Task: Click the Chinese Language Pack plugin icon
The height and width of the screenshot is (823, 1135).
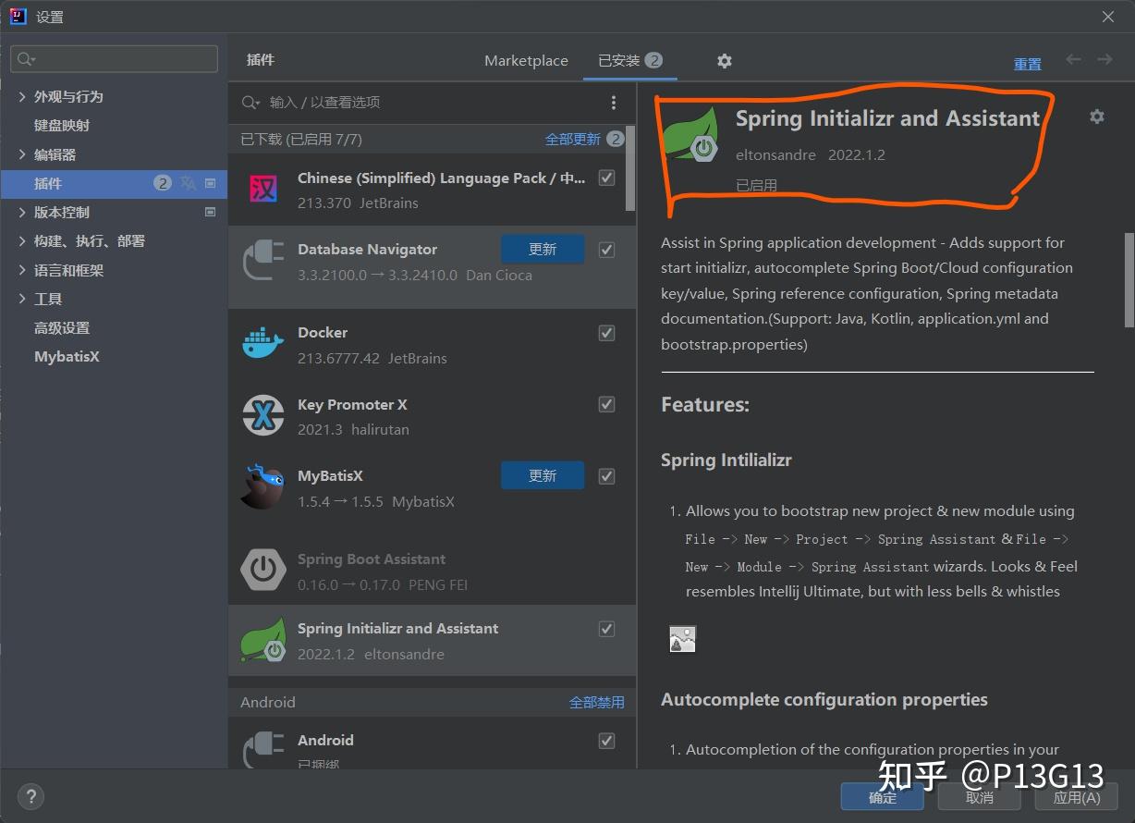Action: click(262, 187)
